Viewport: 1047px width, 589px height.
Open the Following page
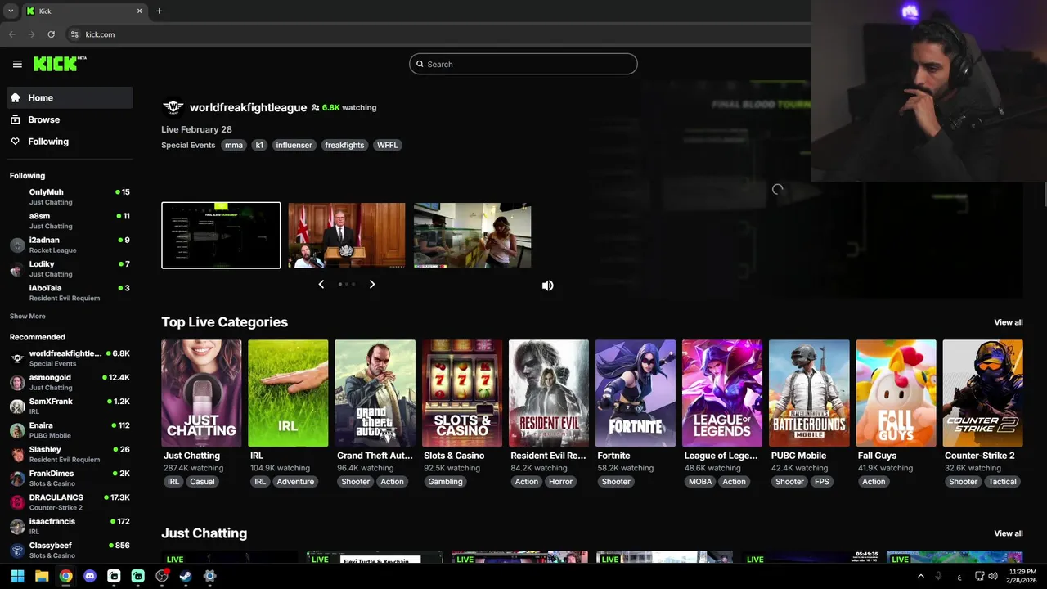click(70, 142)
